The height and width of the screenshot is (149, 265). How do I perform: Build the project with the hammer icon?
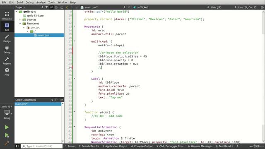click(x=7, y=143)
